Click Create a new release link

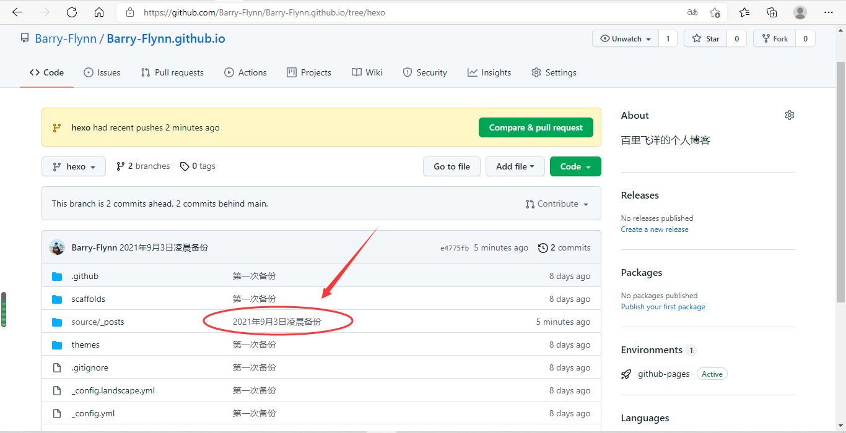(655, 229)
